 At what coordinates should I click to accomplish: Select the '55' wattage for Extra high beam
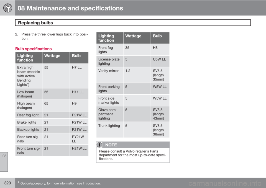coord(46,67)
